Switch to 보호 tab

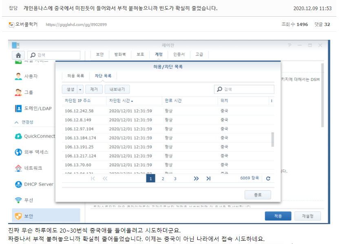140,54
